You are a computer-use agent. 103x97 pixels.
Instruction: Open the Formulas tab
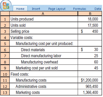(x=80, y=9)
